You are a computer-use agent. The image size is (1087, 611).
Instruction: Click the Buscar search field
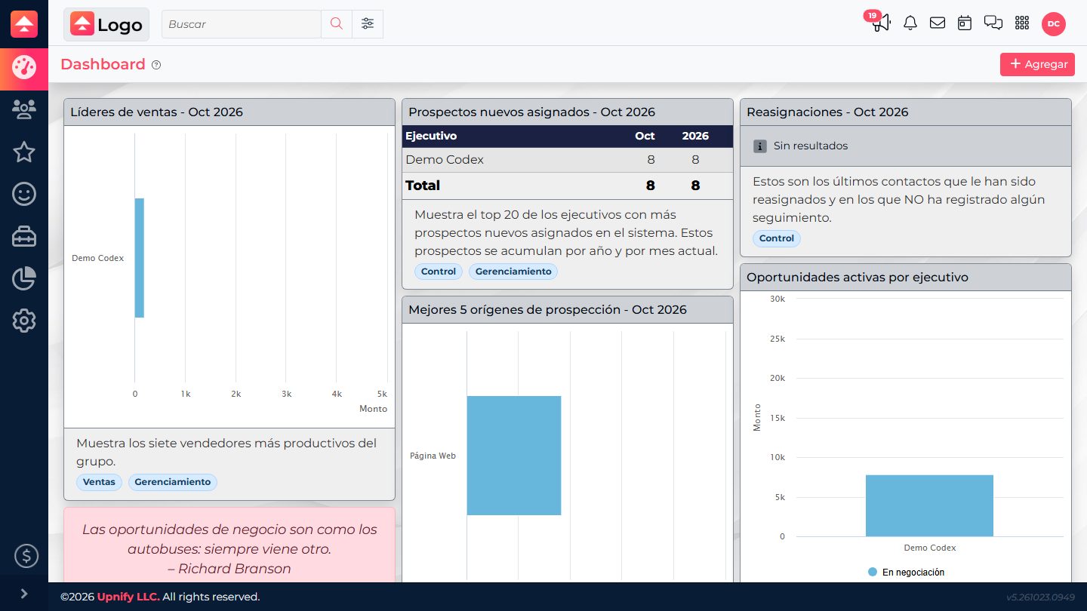click(x=242, y=24)
